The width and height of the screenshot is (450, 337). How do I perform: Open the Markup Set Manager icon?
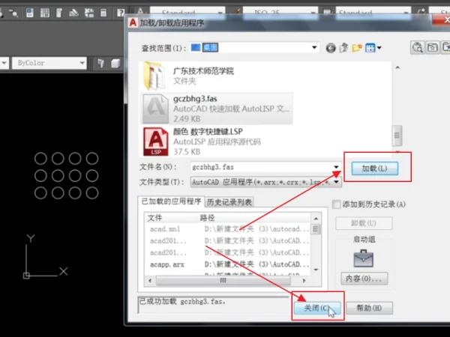(89, 13)
